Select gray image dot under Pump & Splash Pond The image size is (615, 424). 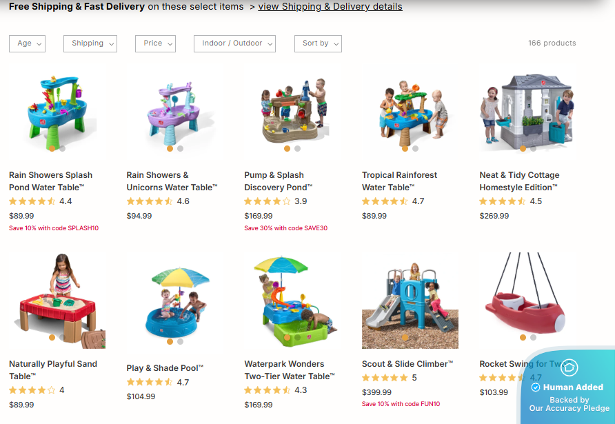(x=297, y=149)
